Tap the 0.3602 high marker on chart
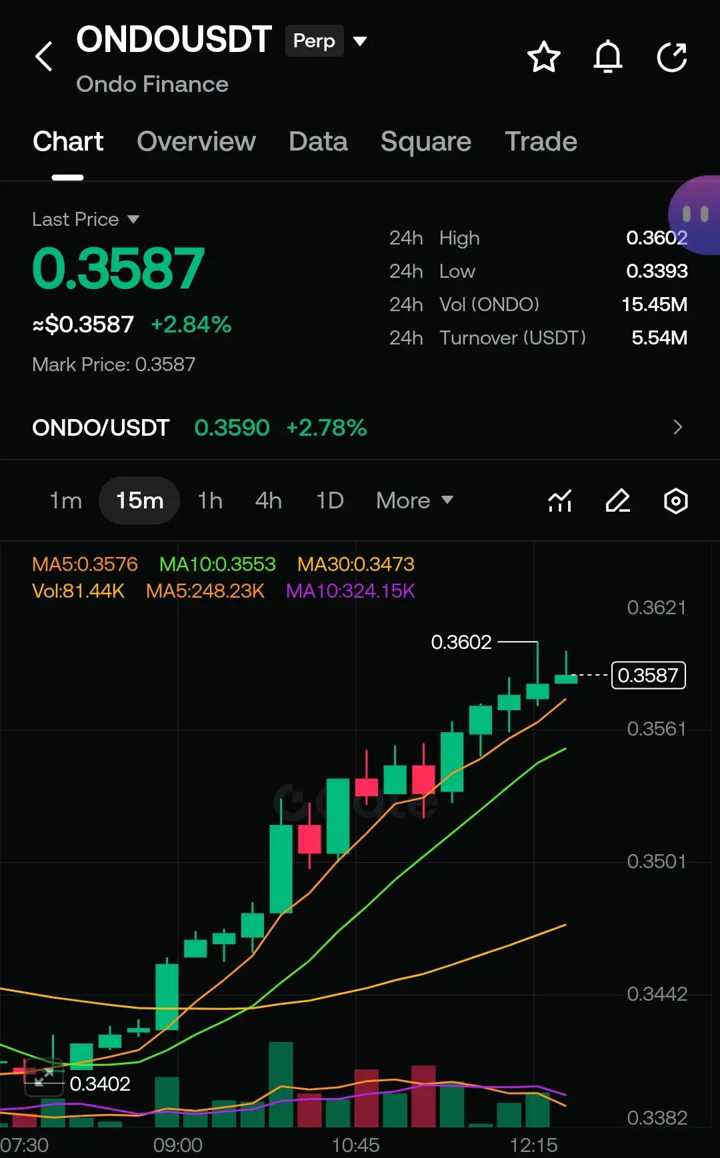720x1158 pixels. (461, 642)
